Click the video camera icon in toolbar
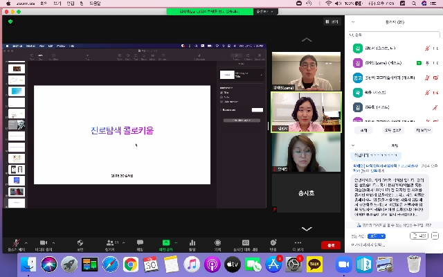 42,242
